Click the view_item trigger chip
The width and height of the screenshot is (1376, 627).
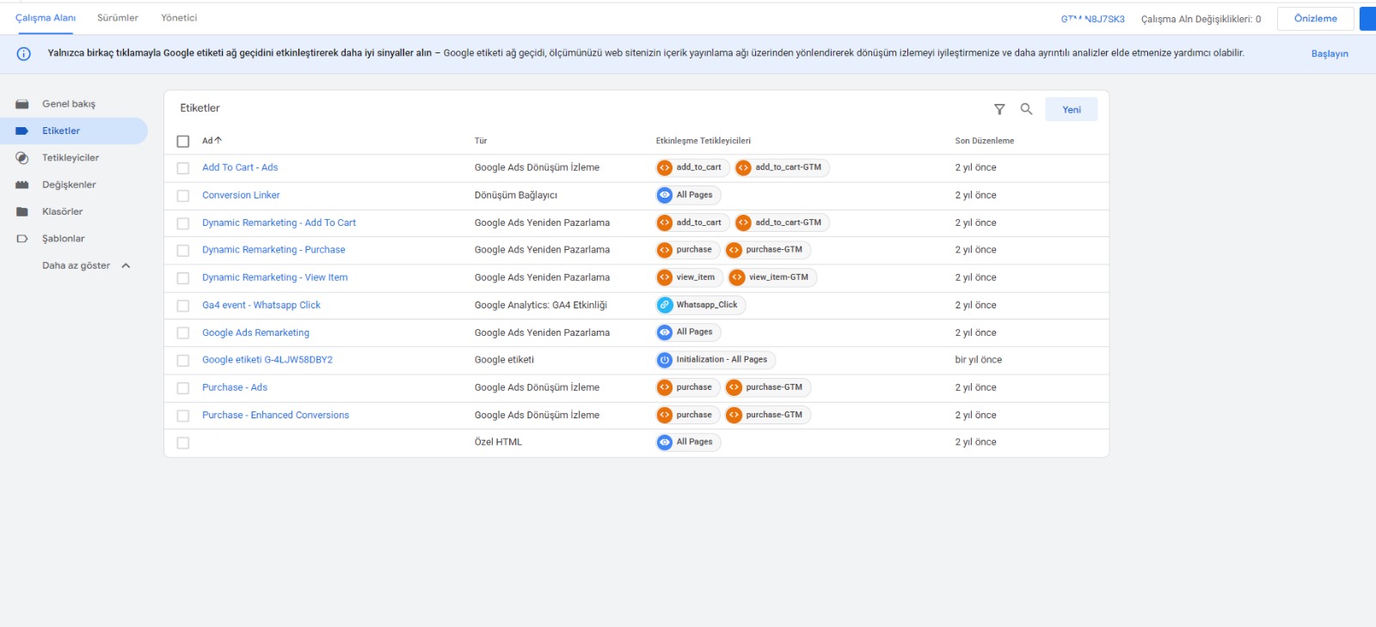pyautogui.click(x=690, y=277)
